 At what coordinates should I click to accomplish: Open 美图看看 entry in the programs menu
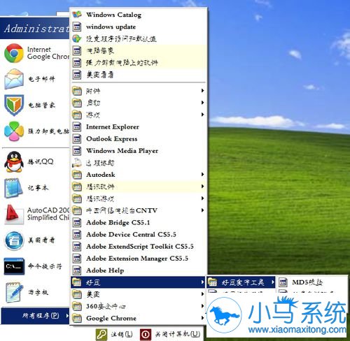coord(139,75)
